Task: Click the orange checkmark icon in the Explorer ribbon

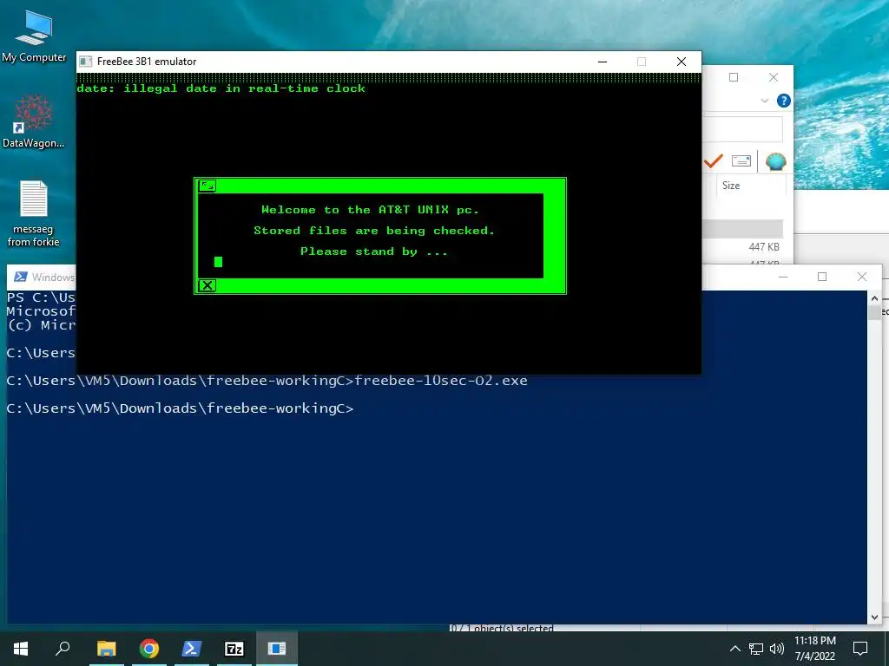Action: tap(714, 161)
